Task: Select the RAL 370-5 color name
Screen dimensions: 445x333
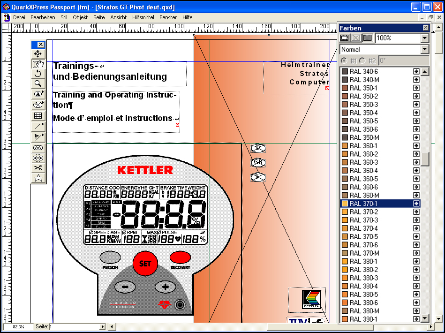Action: click(x=363, y=236)
